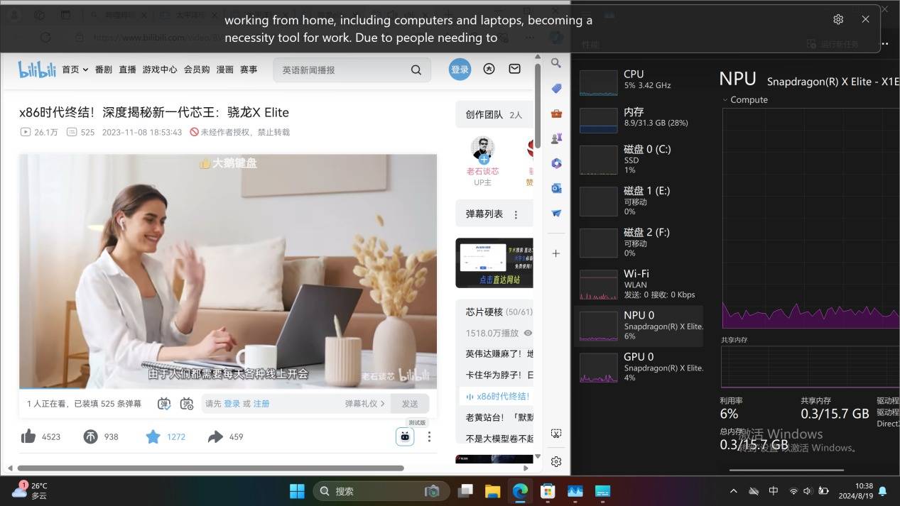The height and width of the screenshot is (506, 900).
Task: Click the bilibili page vertical scrollbar
Action: (538, 105)
